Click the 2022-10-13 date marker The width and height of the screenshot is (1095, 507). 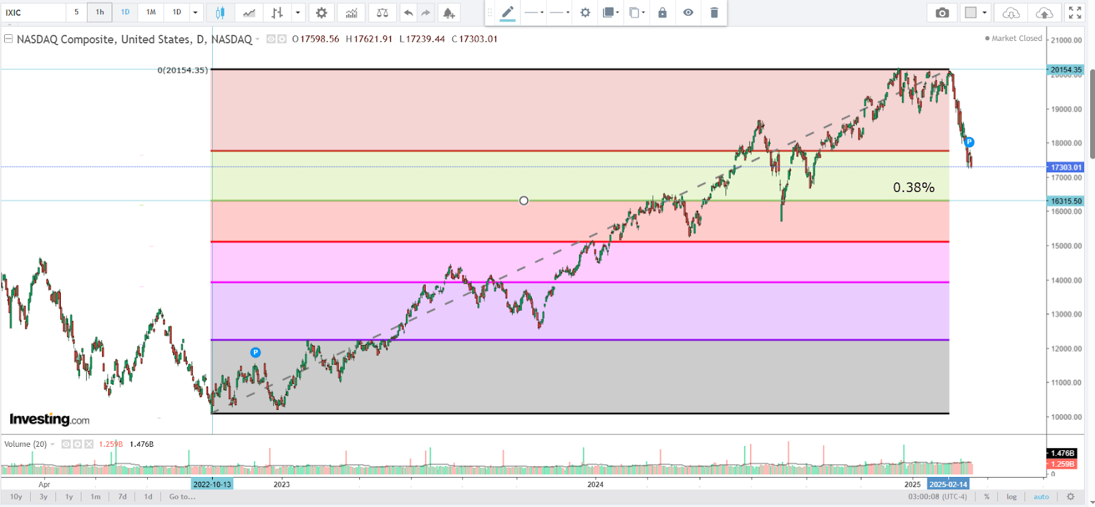(212, 484)
